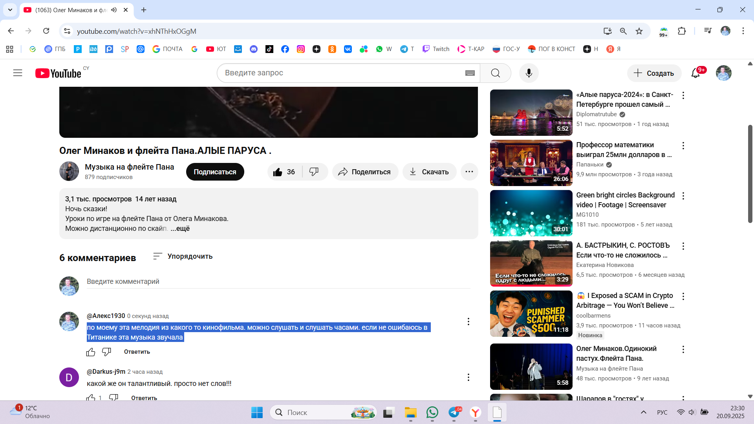754x424 pixels.
Task: Like the video with thumbs up
Action: (278, 172)
